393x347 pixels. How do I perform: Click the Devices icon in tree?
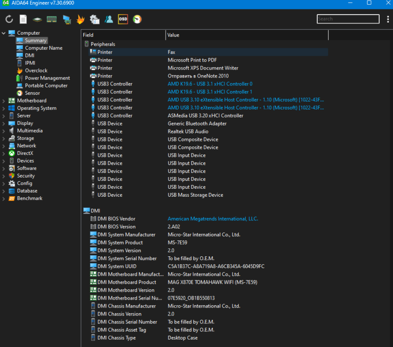tap(12, 161)
